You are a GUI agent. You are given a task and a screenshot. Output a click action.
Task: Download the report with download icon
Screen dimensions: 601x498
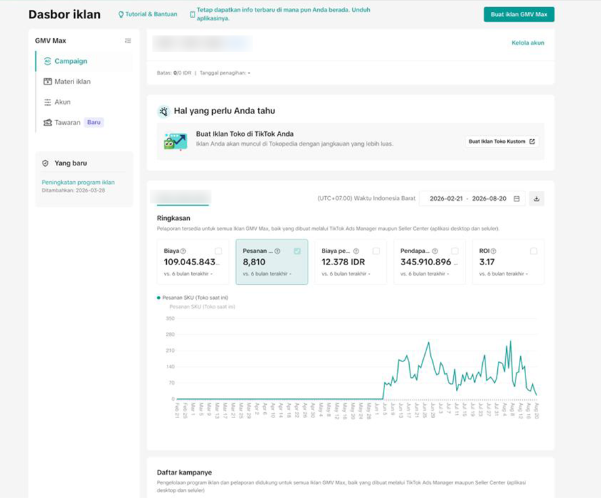click(x=537, y=199)
